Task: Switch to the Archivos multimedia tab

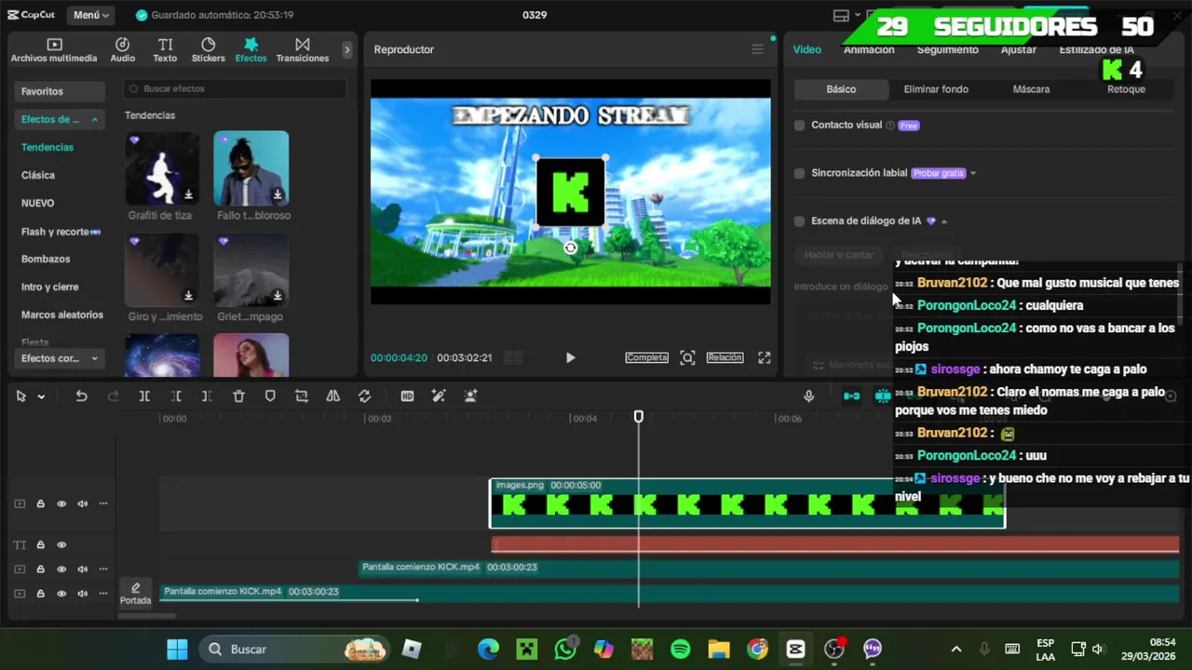Action: [54, 50]
